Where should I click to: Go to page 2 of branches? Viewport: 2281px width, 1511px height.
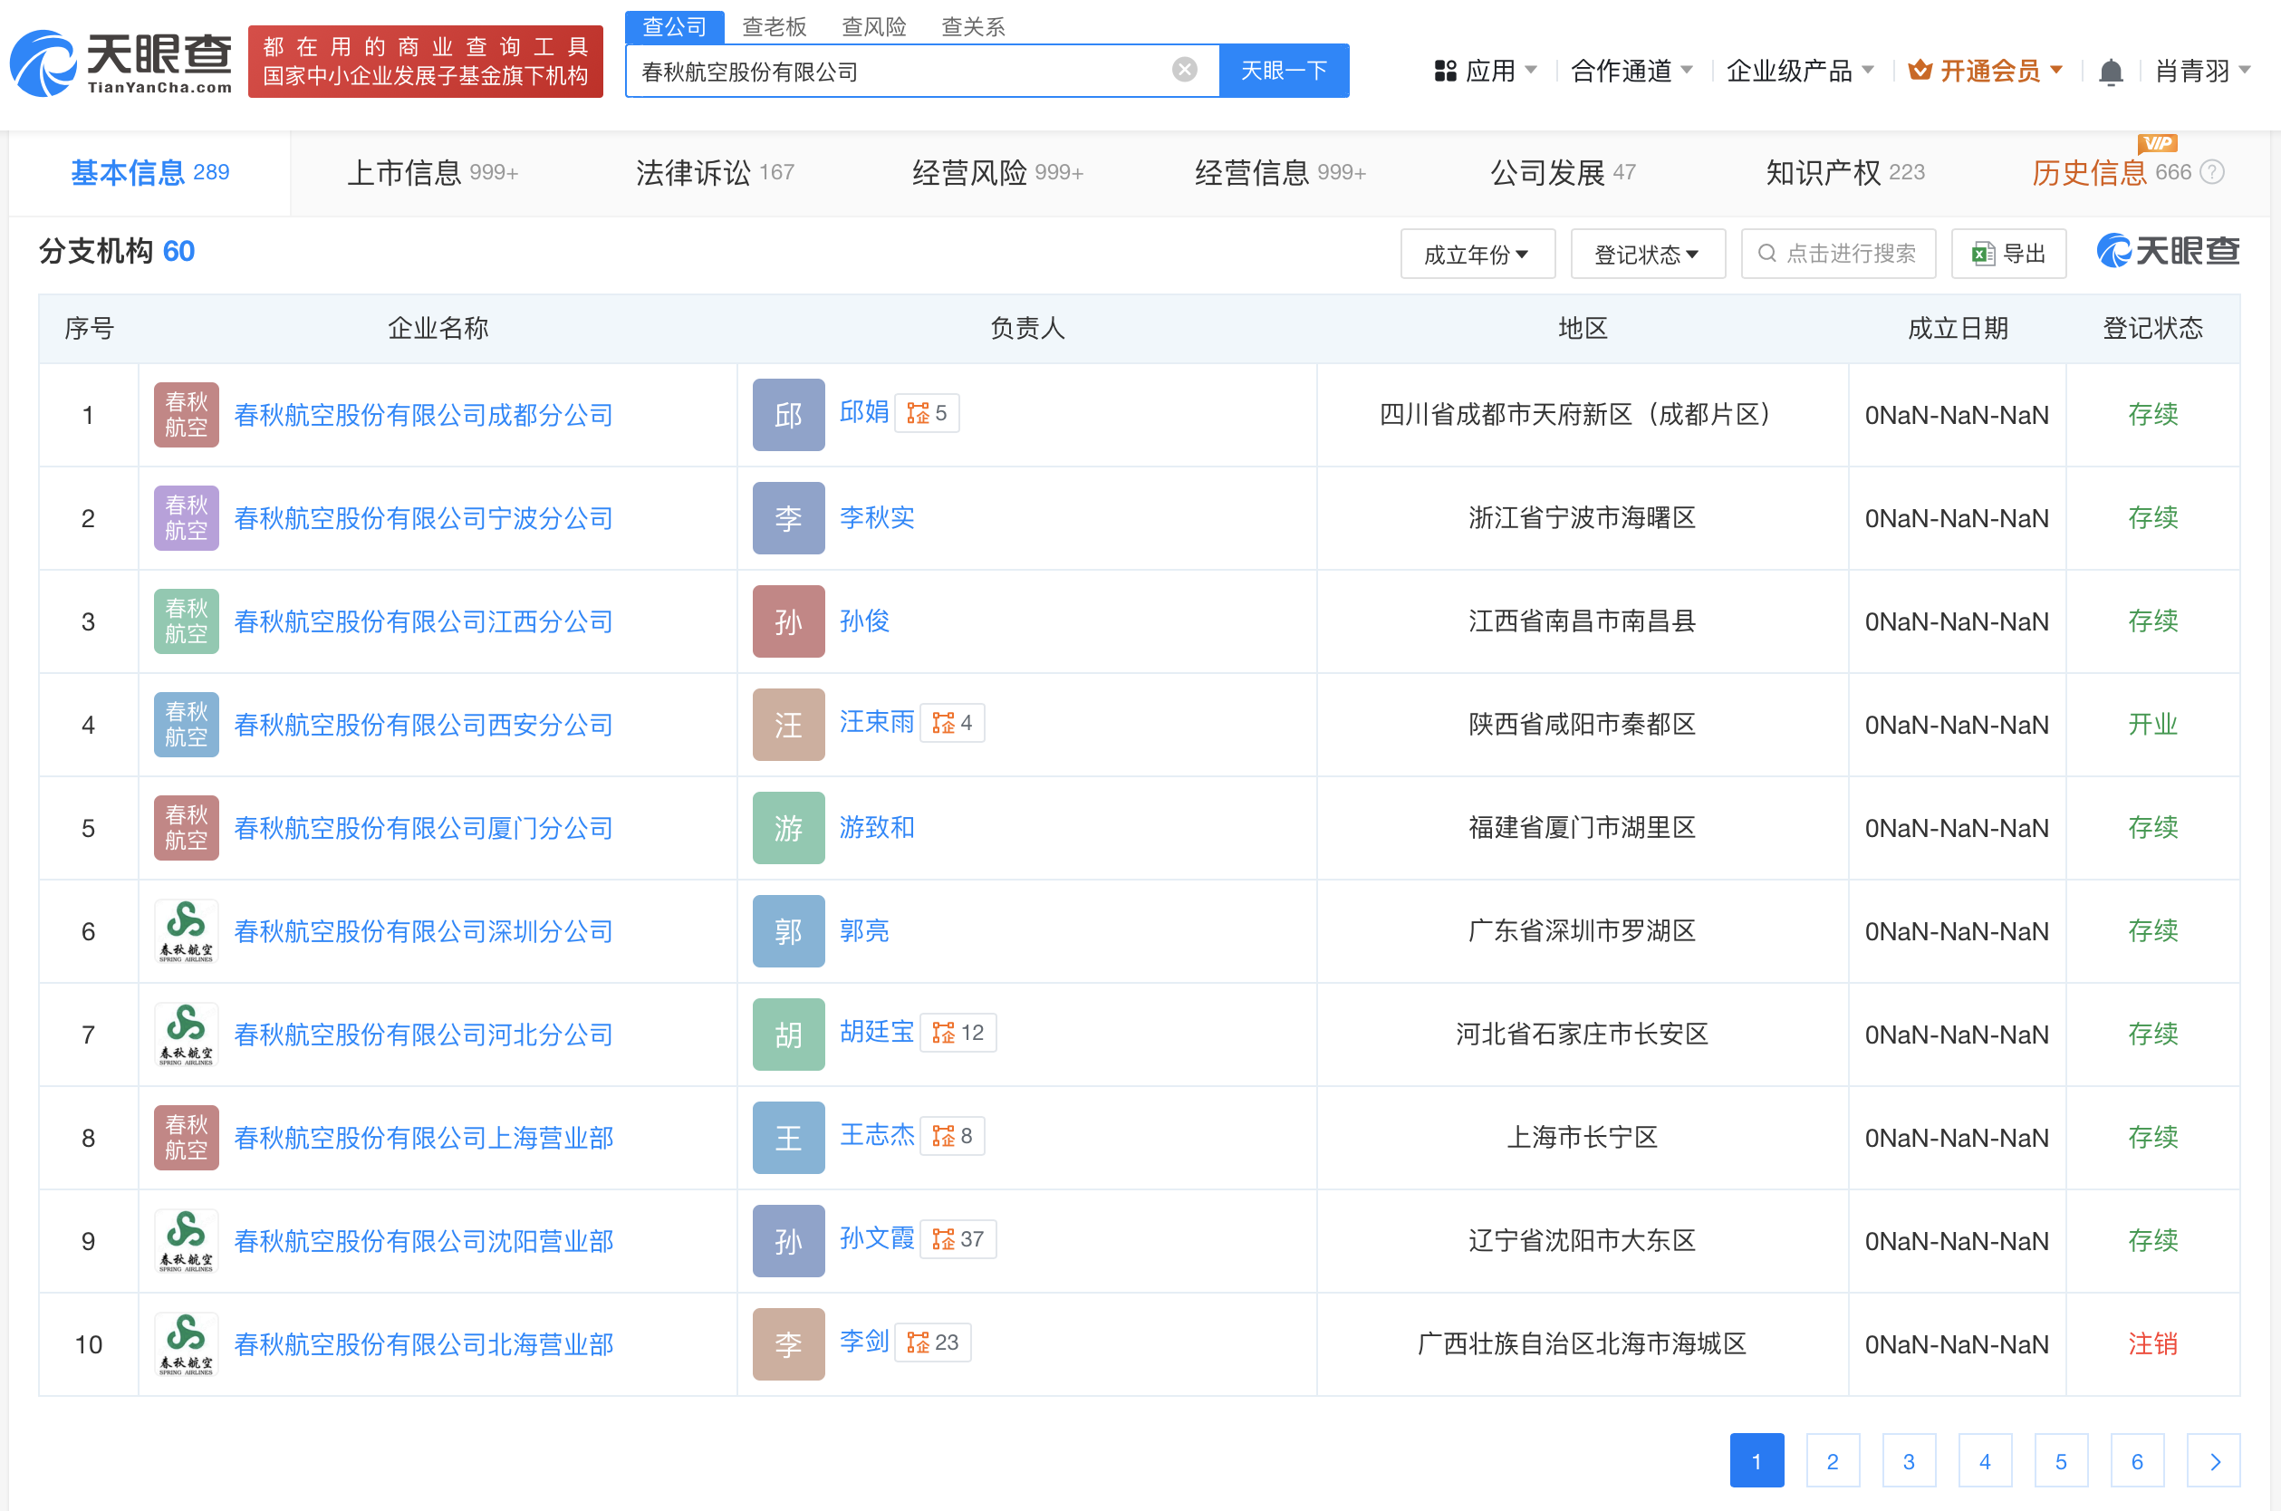1832,1460
